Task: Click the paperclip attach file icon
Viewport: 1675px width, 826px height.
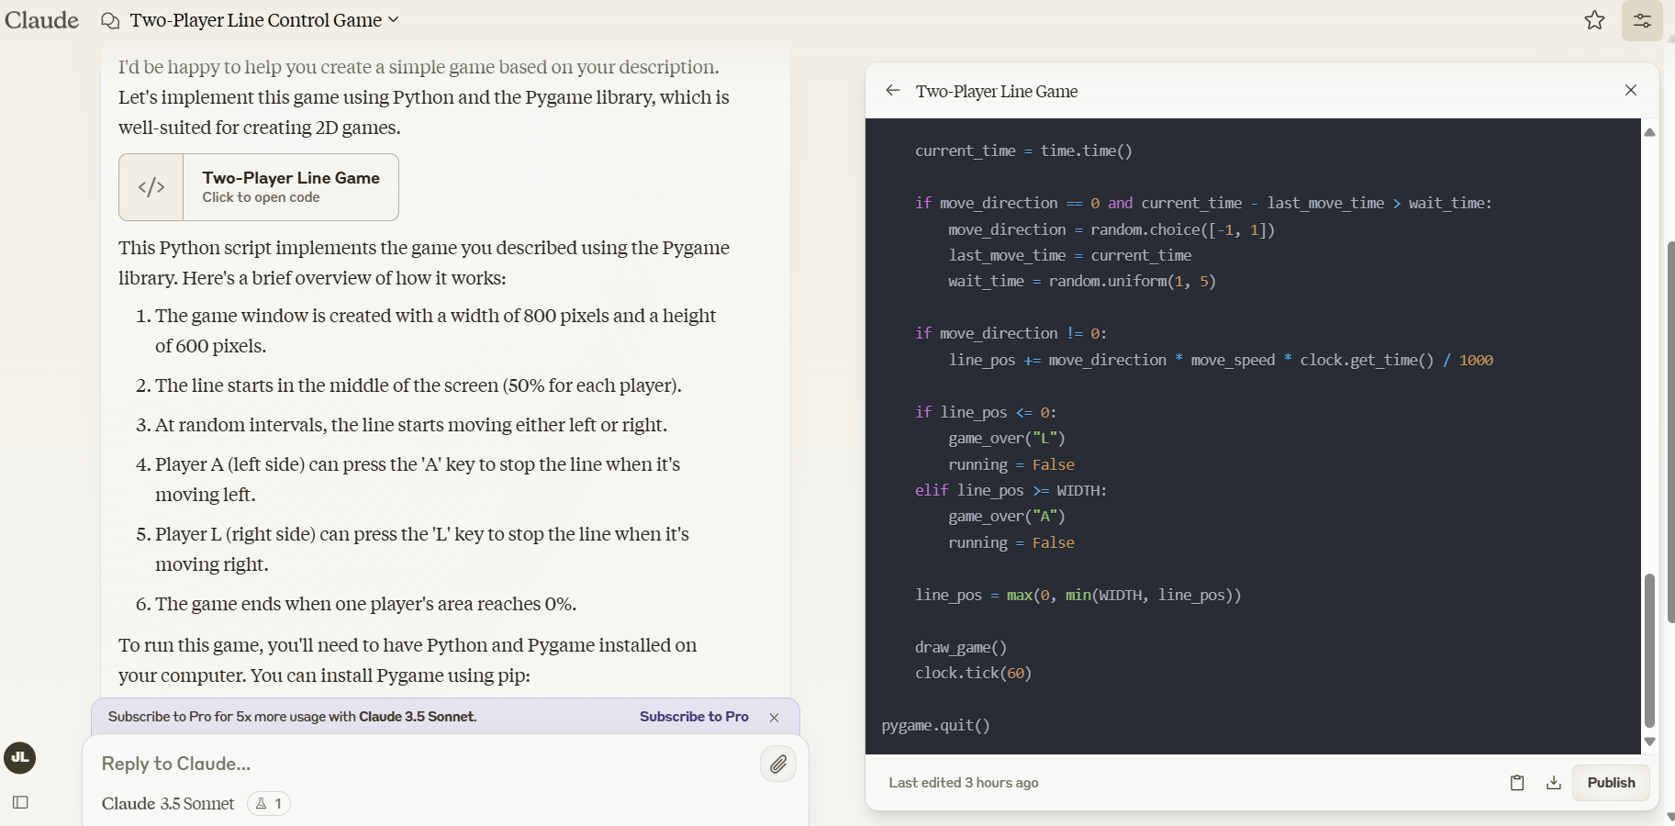Action: point(777,764)
